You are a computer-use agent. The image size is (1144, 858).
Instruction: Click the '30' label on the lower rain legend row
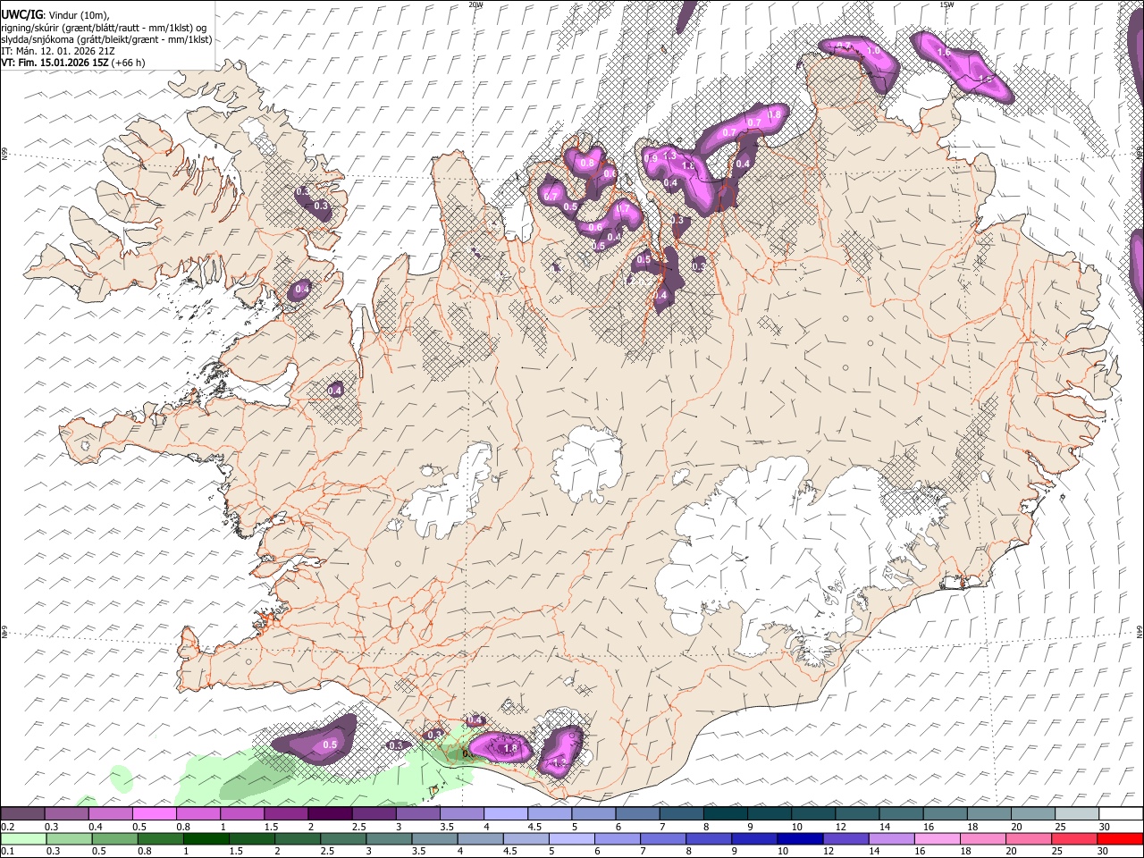(1104, 851)
